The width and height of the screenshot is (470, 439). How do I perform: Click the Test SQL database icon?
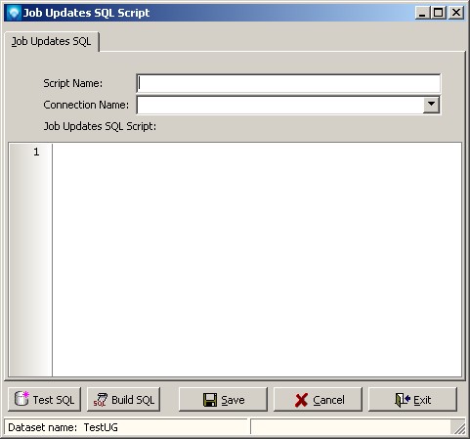(x=21, y=399)
